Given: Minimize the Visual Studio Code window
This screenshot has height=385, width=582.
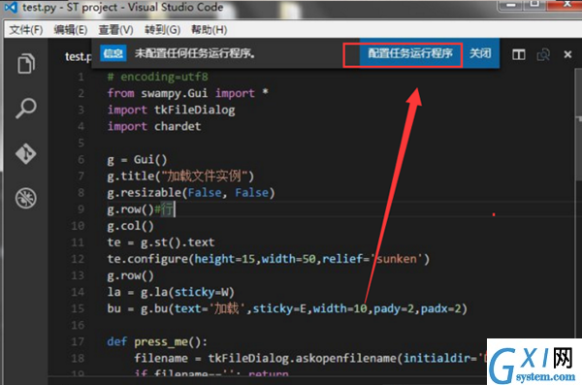Looking at the screenshot, I should click(x=511, y=5).
